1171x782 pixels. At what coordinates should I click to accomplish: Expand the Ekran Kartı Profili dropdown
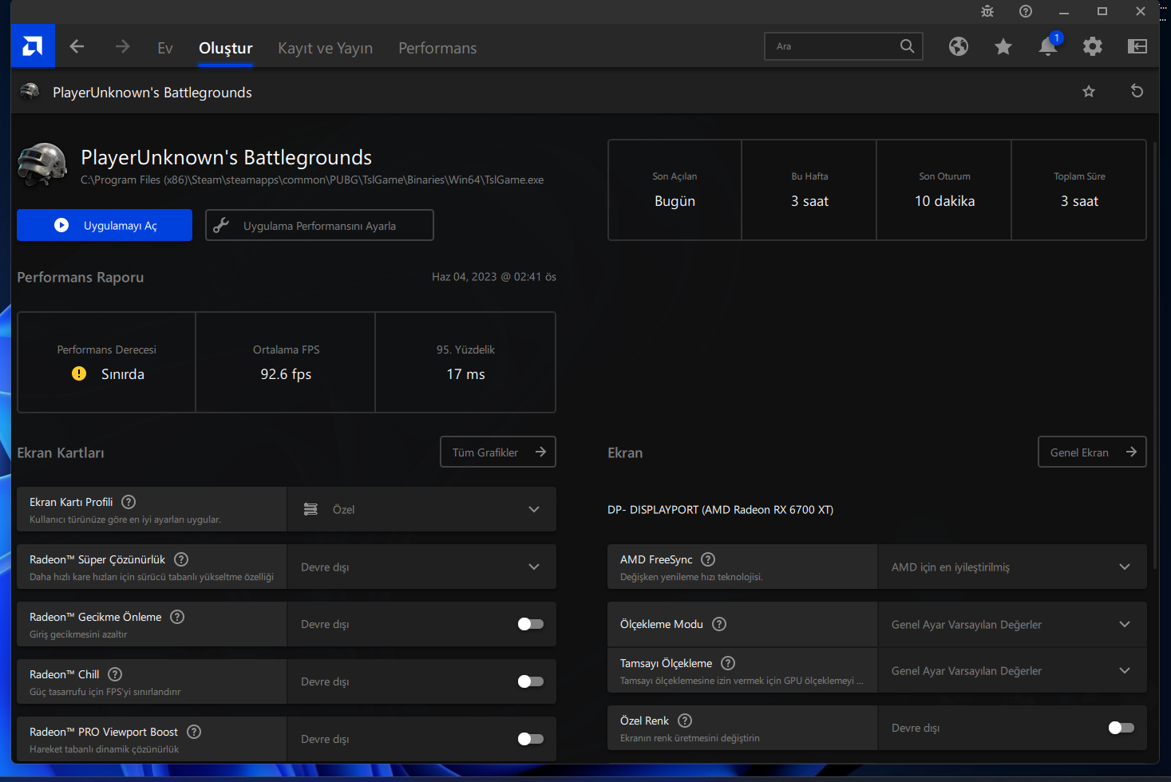[x=421, y=510]
